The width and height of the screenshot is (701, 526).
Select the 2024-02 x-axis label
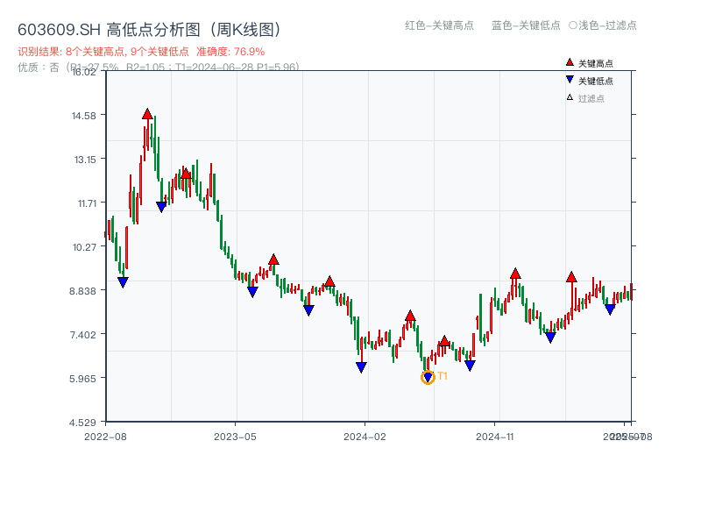tap(365, 435)
